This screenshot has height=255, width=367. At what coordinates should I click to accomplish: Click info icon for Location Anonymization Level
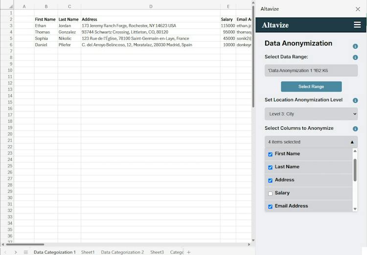click(355, 100)
